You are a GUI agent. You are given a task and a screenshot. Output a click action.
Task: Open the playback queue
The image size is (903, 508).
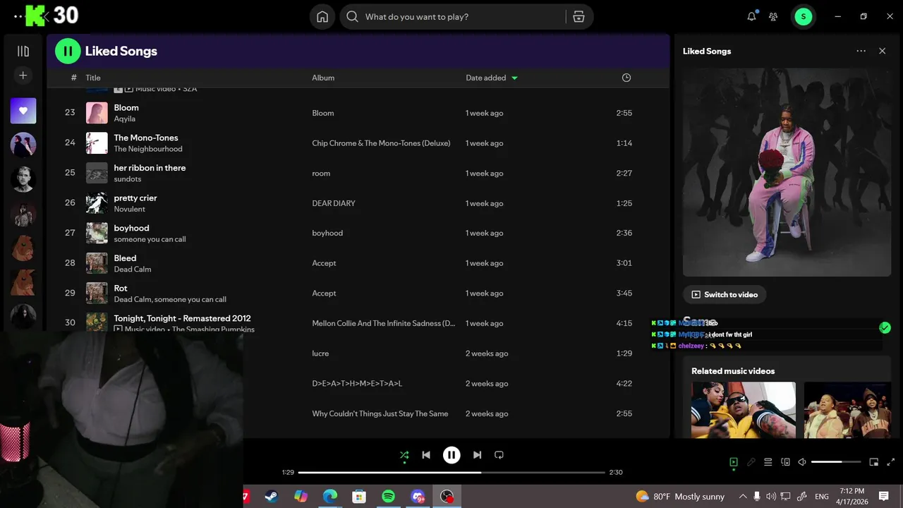point(768,462)
